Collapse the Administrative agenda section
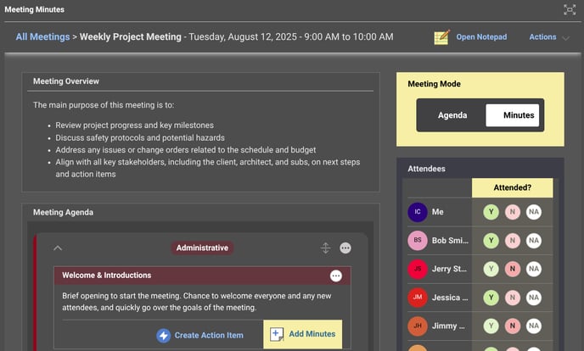 (x=58, y=248)
